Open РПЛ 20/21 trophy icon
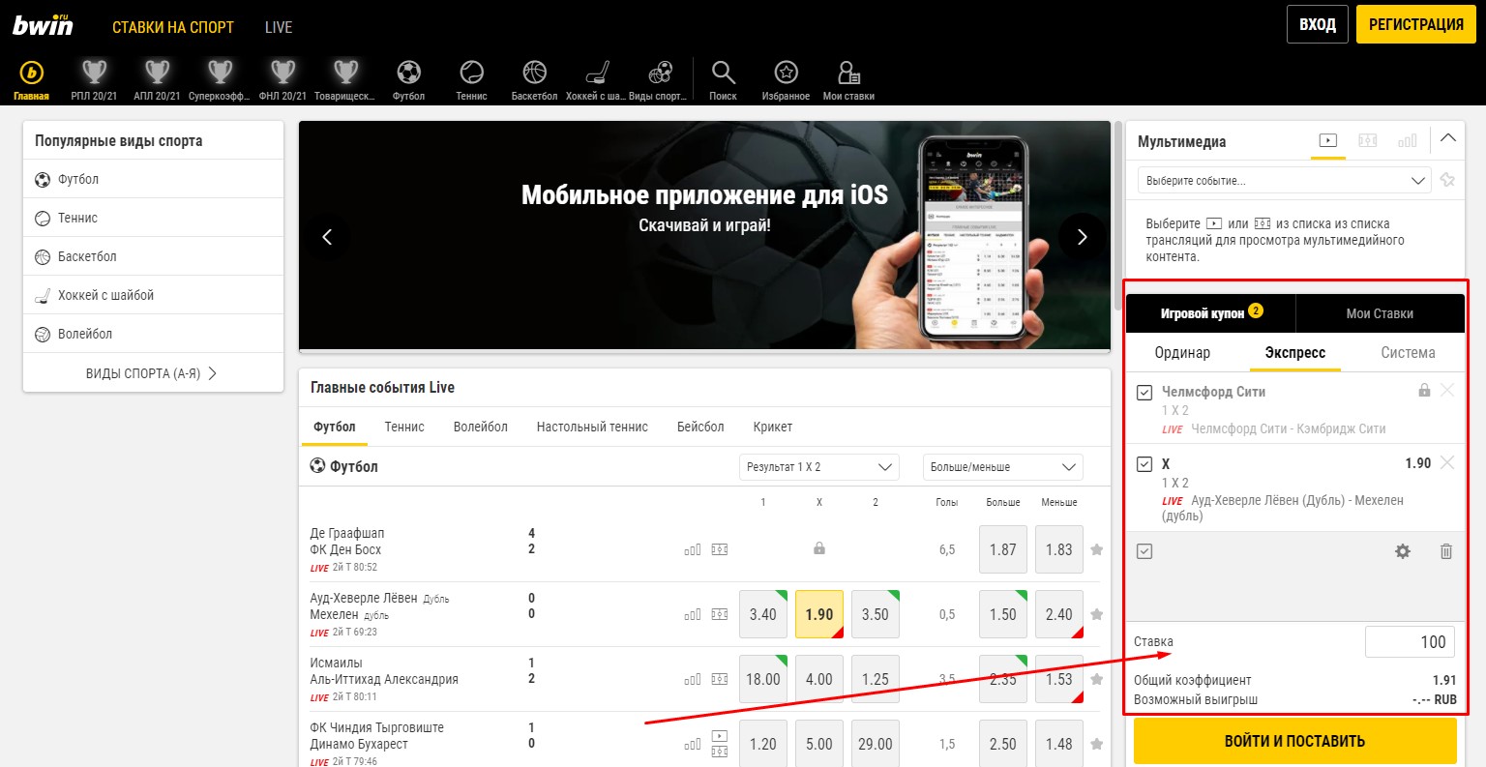This screenshot has width=1486, height=767. click(94, 73)
